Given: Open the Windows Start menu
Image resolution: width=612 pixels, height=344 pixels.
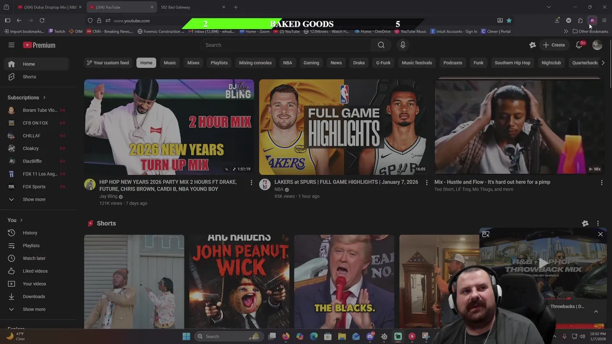Looking at the screenshot, I should [186, 336].
